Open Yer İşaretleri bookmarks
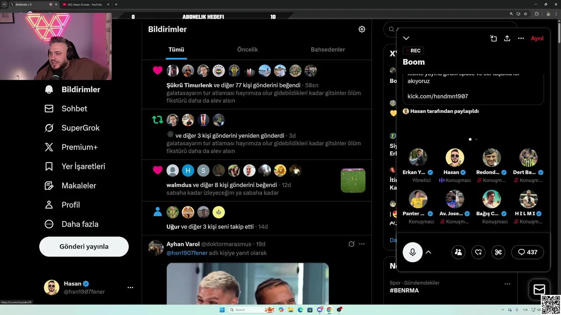 (75, 166)
